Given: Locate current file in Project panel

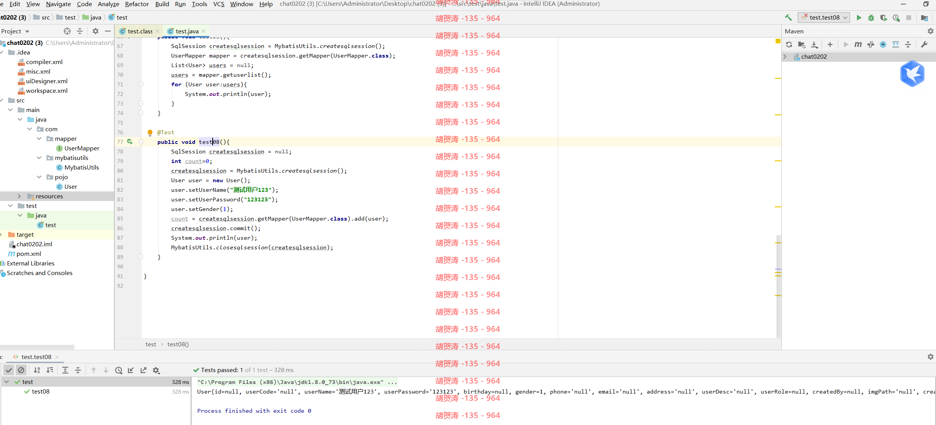Looking at the screenshot, I should tap(67, 31).
